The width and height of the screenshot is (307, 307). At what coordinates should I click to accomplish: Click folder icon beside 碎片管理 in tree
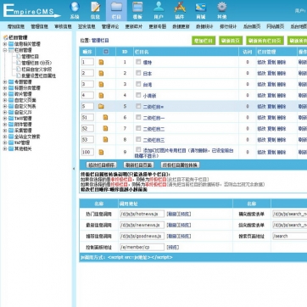[x=11, y=94]
